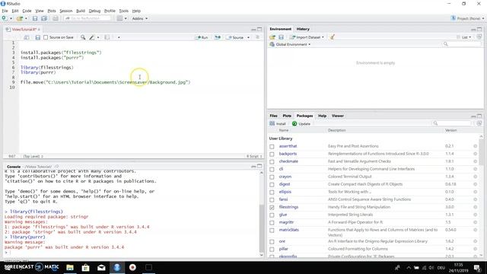Refresh the Environment pane
Viewport: 487px width, 274px height.
point(479,37)
